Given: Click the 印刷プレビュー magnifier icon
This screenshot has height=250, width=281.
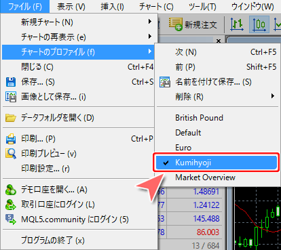Looking at the screenshot, I should (11, 154).
